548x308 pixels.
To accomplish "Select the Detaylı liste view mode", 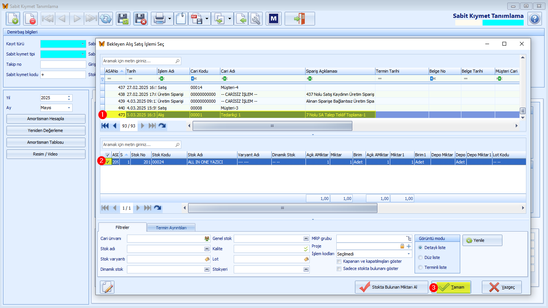I will click(x=420, y=248).
